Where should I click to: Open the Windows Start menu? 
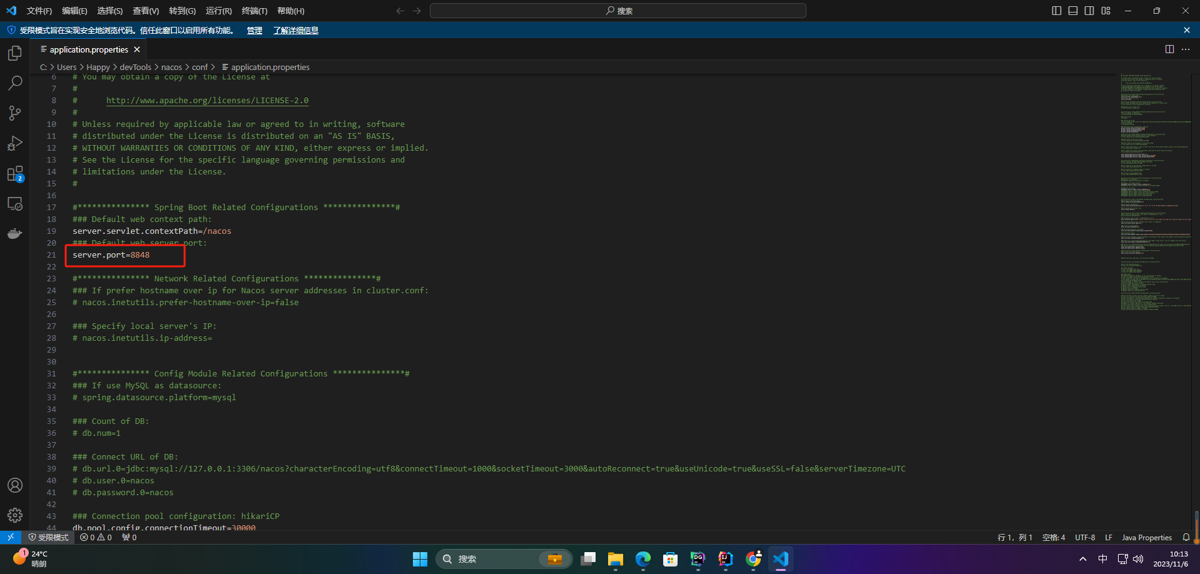point(420,559)
